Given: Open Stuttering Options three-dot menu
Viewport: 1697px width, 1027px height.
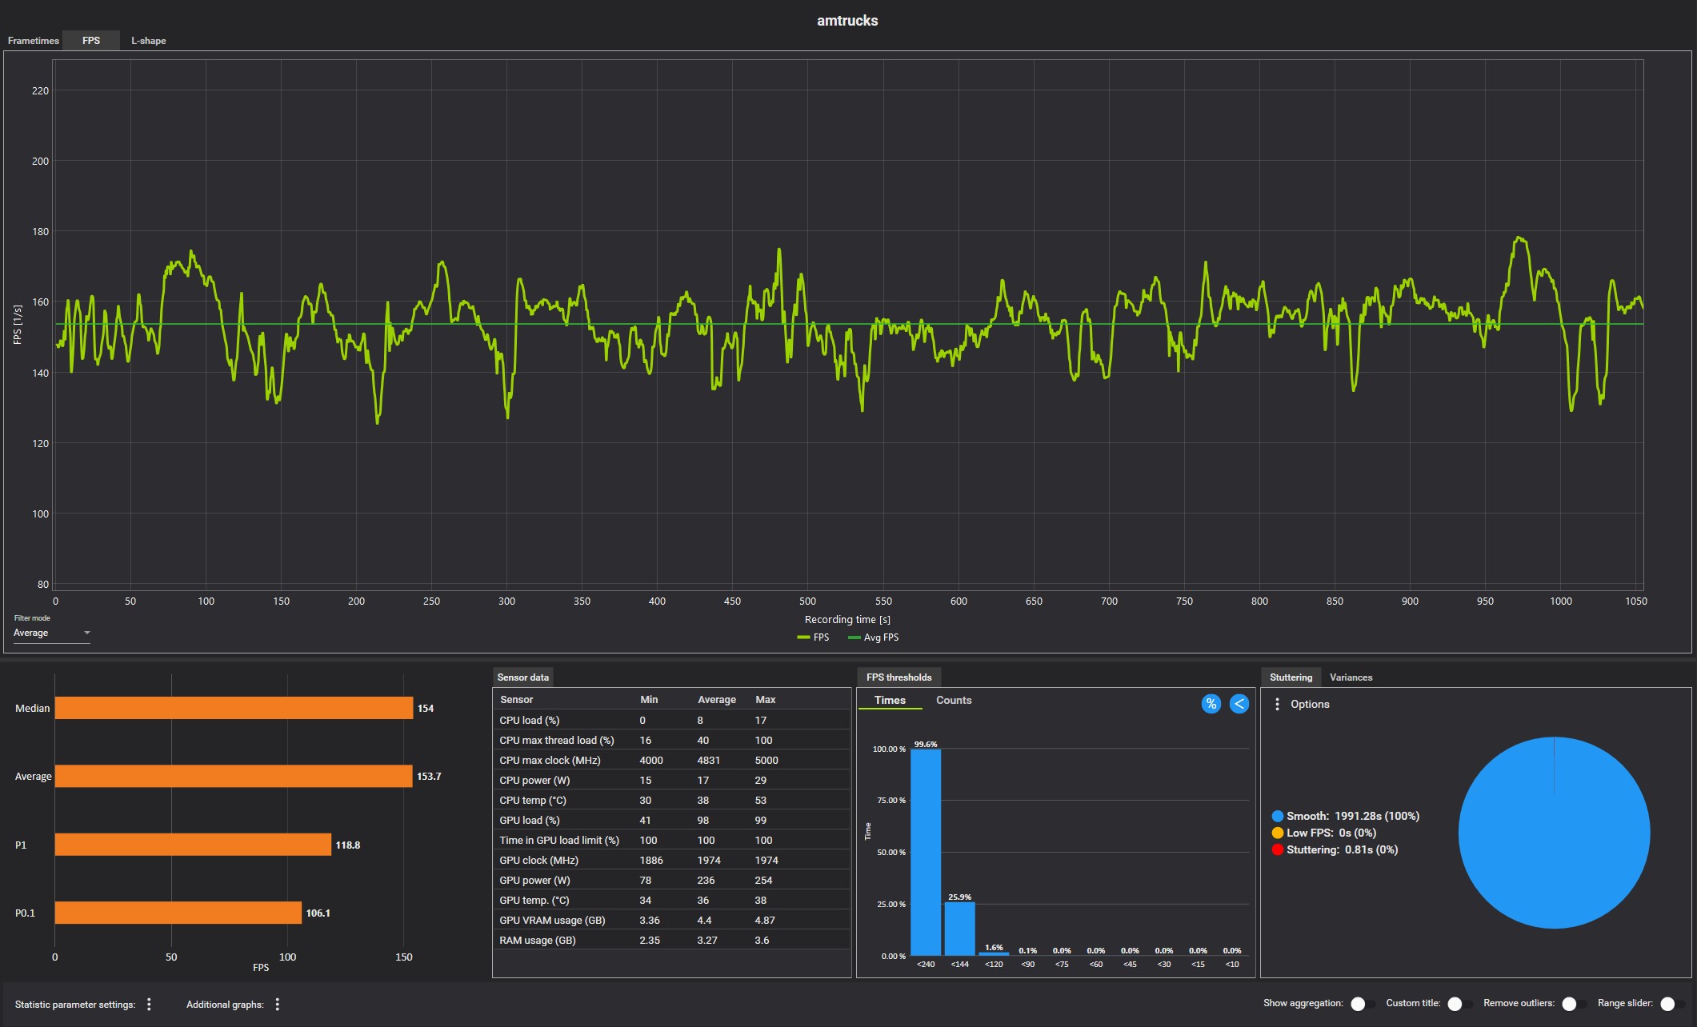Looking at the screenshot, I should [x=1277, y=704].
